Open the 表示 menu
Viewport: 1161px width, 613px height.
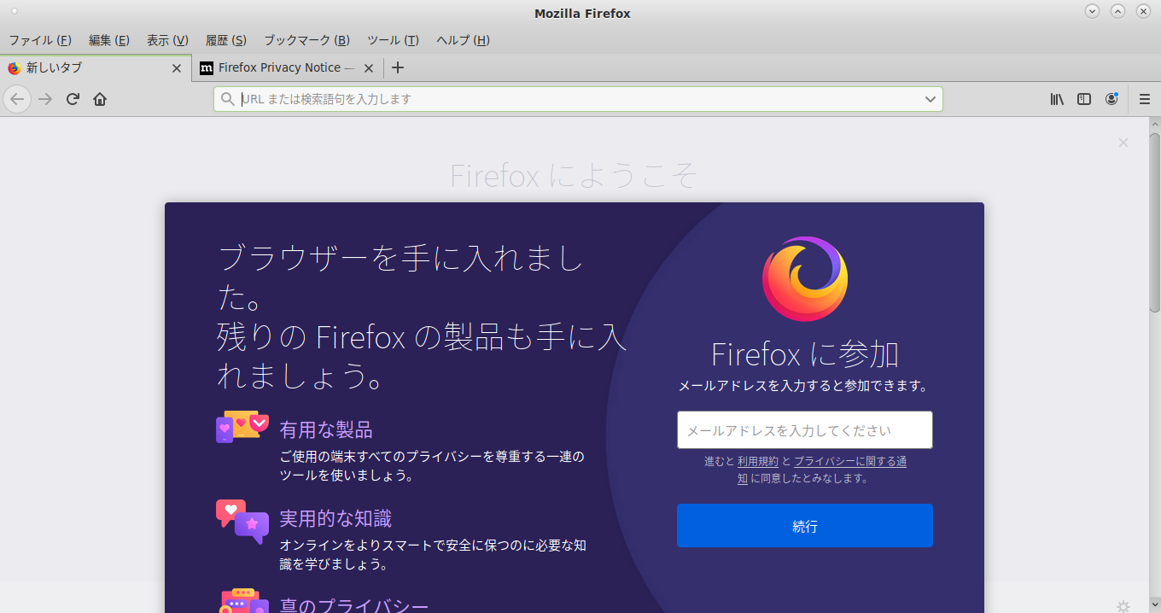tap(167, 40)
